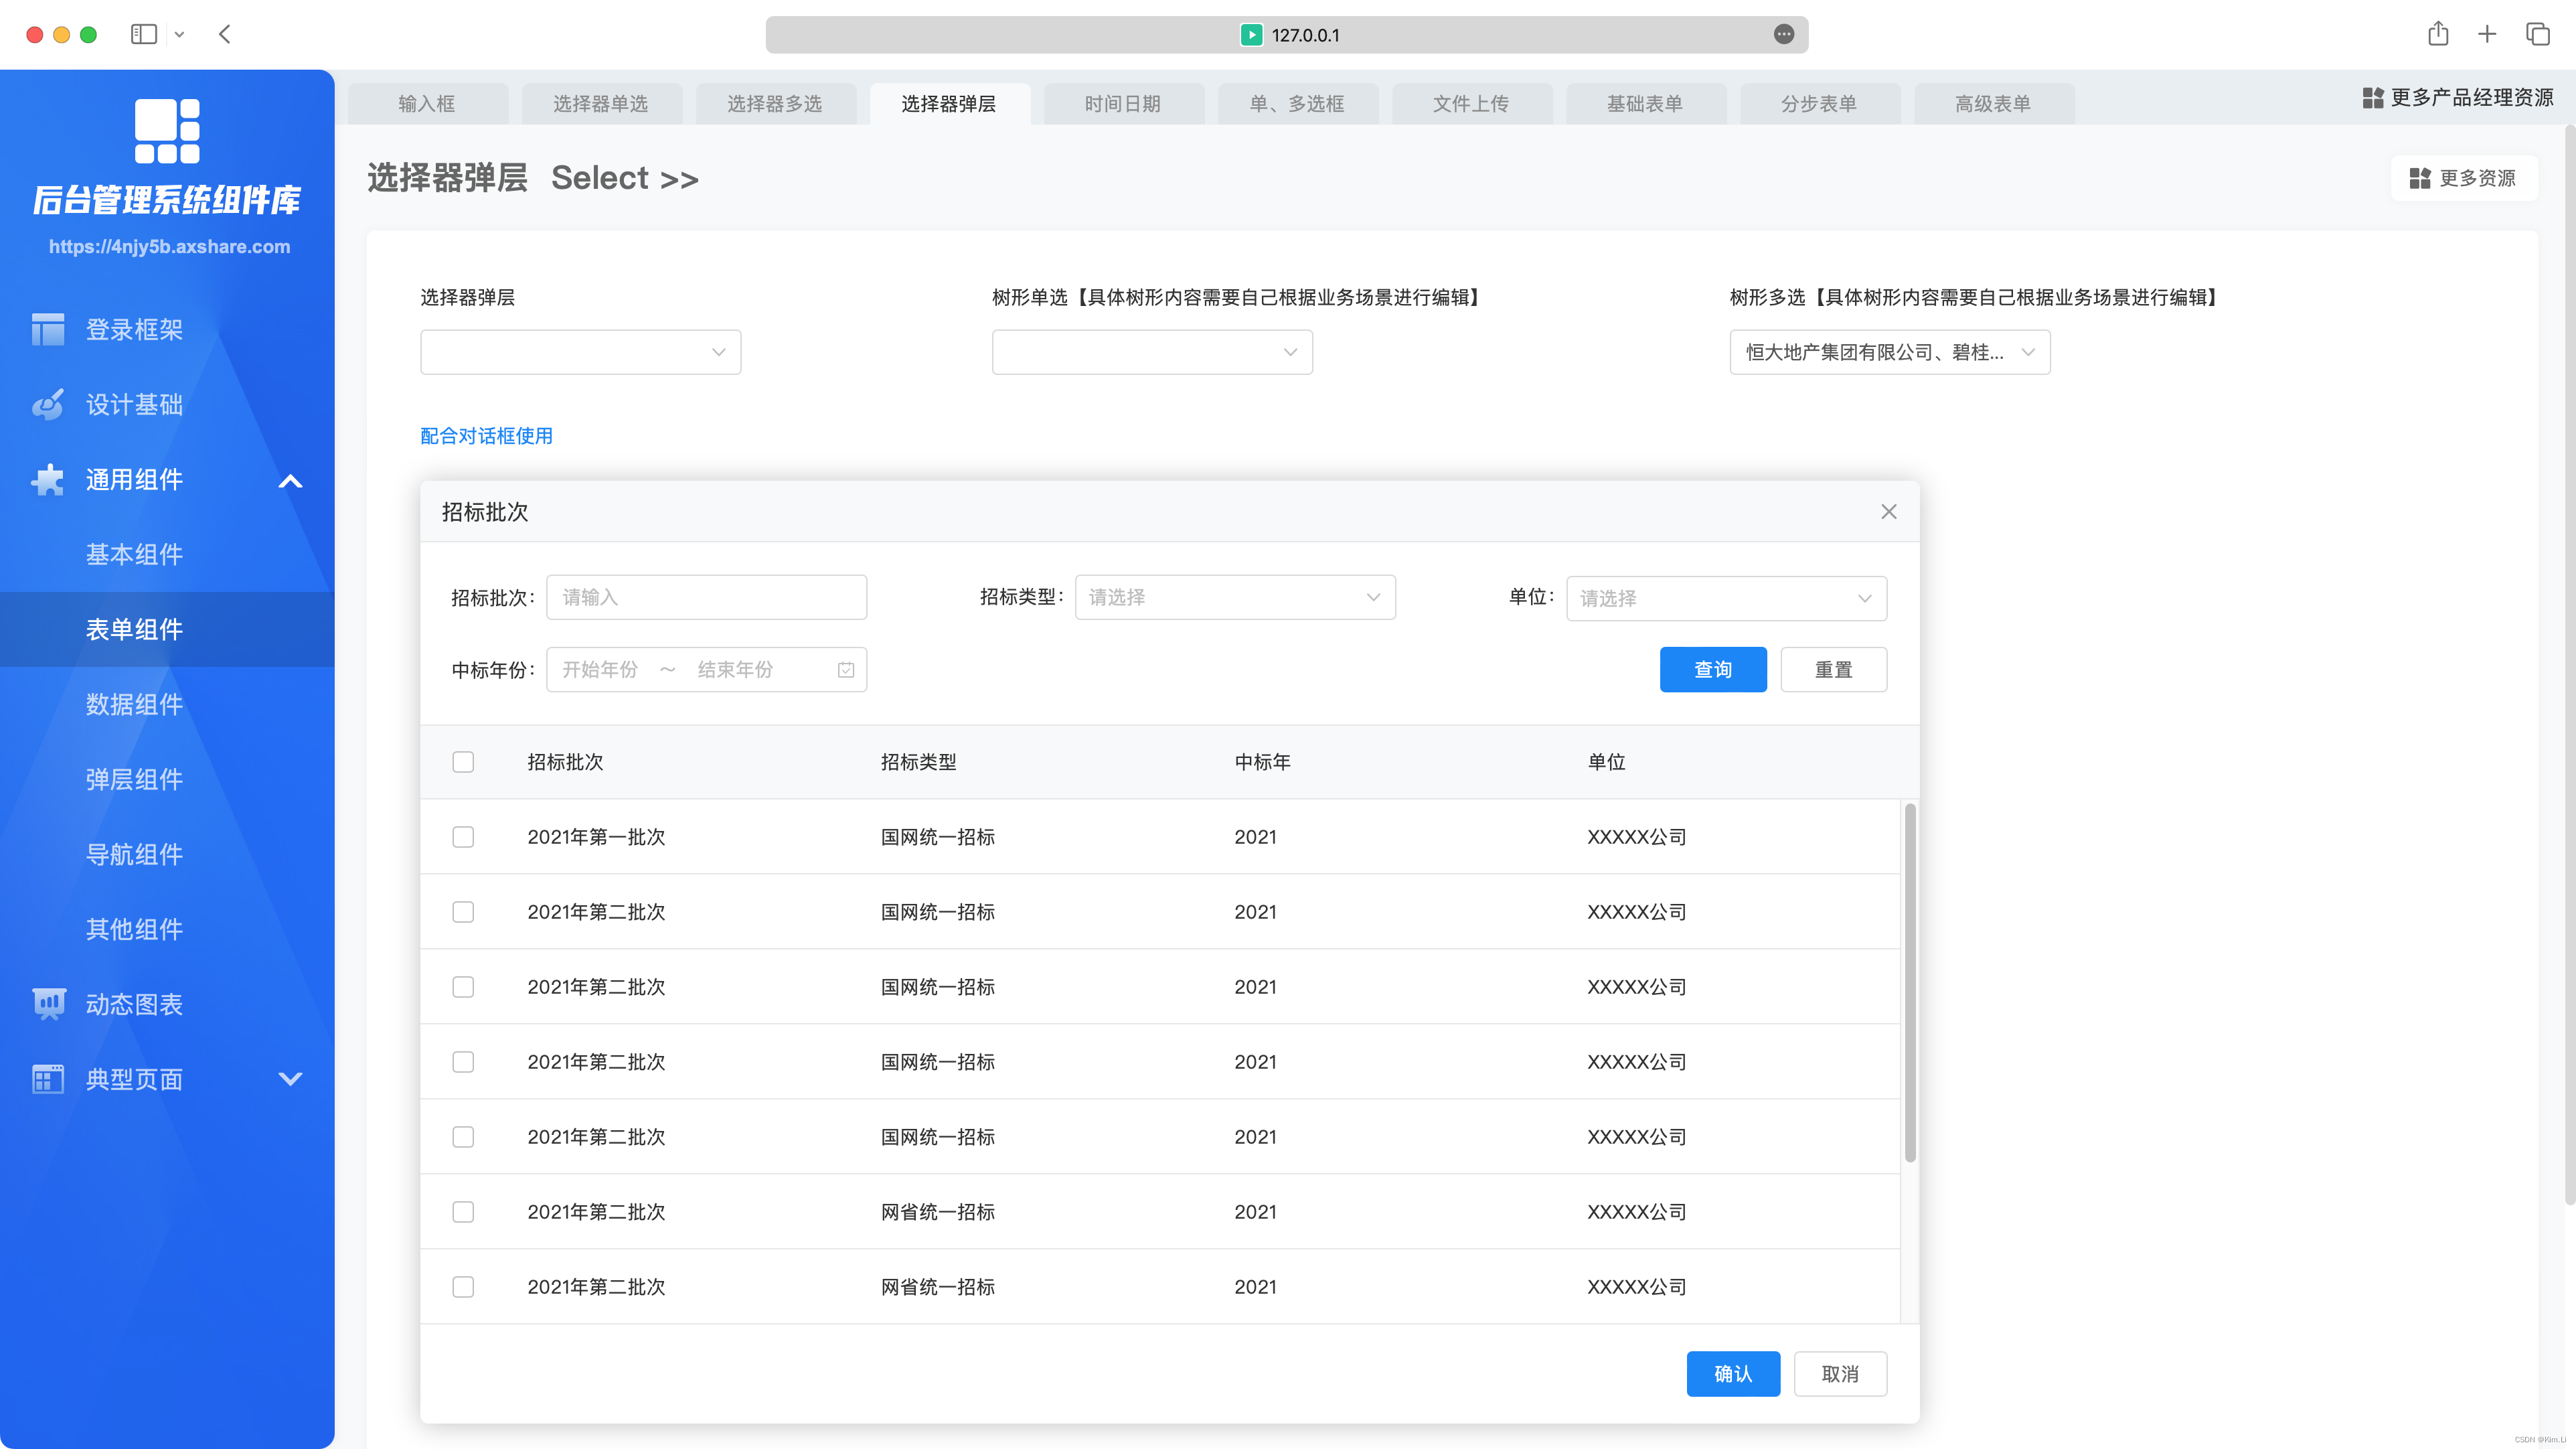Switch to the 选择器多选 tab
This screenshot has width=2576, height=1449.
(x=775, y=104)
